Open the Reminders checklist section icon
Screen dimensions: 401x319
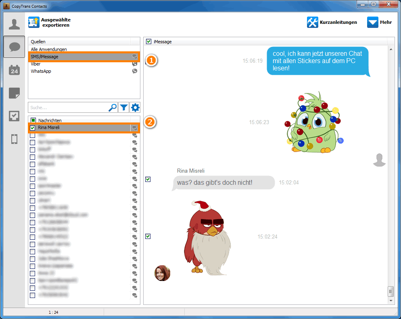point(14,116)
